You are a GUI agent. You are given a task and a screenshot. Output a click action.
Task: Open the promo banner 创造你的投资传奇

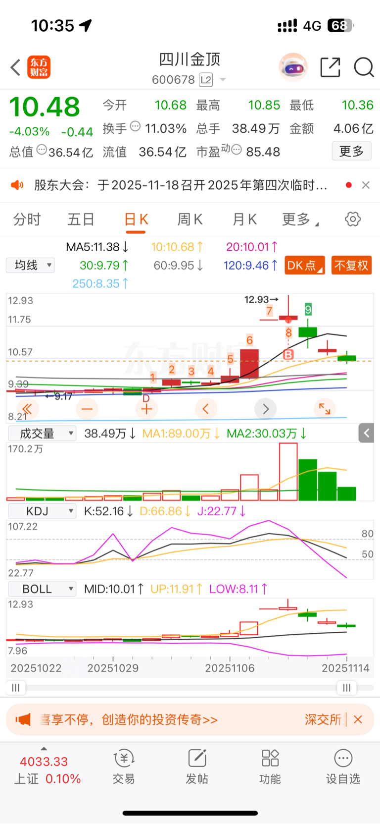[x=129, y=719]
